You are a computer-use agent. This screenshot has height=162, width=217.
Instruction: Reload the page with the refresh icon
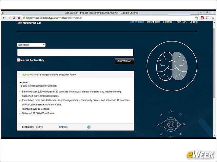pos(14,18)
